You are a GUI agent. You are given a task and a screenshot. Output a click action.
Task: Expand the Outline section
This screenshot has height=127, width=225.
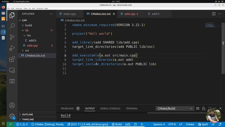[37, 114]
